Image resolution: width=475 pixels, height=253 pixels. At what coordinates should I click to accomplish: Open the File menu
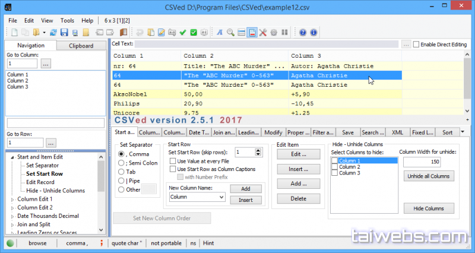[x=12, y=21]
